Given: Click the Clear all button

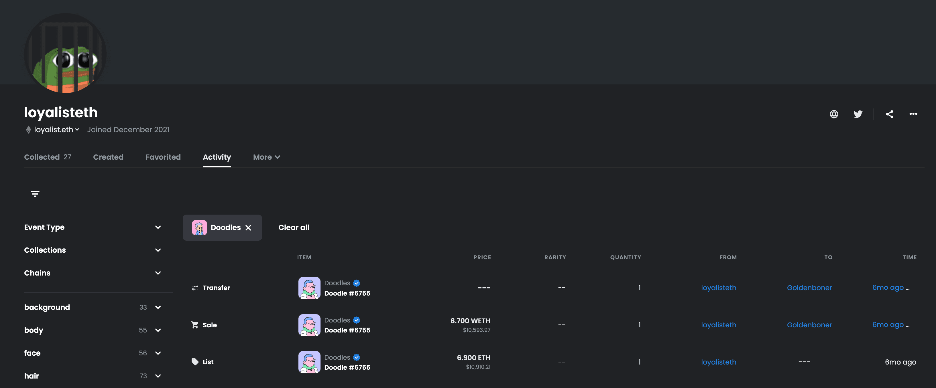Looking at the screenshot, I should coord(294,227).
